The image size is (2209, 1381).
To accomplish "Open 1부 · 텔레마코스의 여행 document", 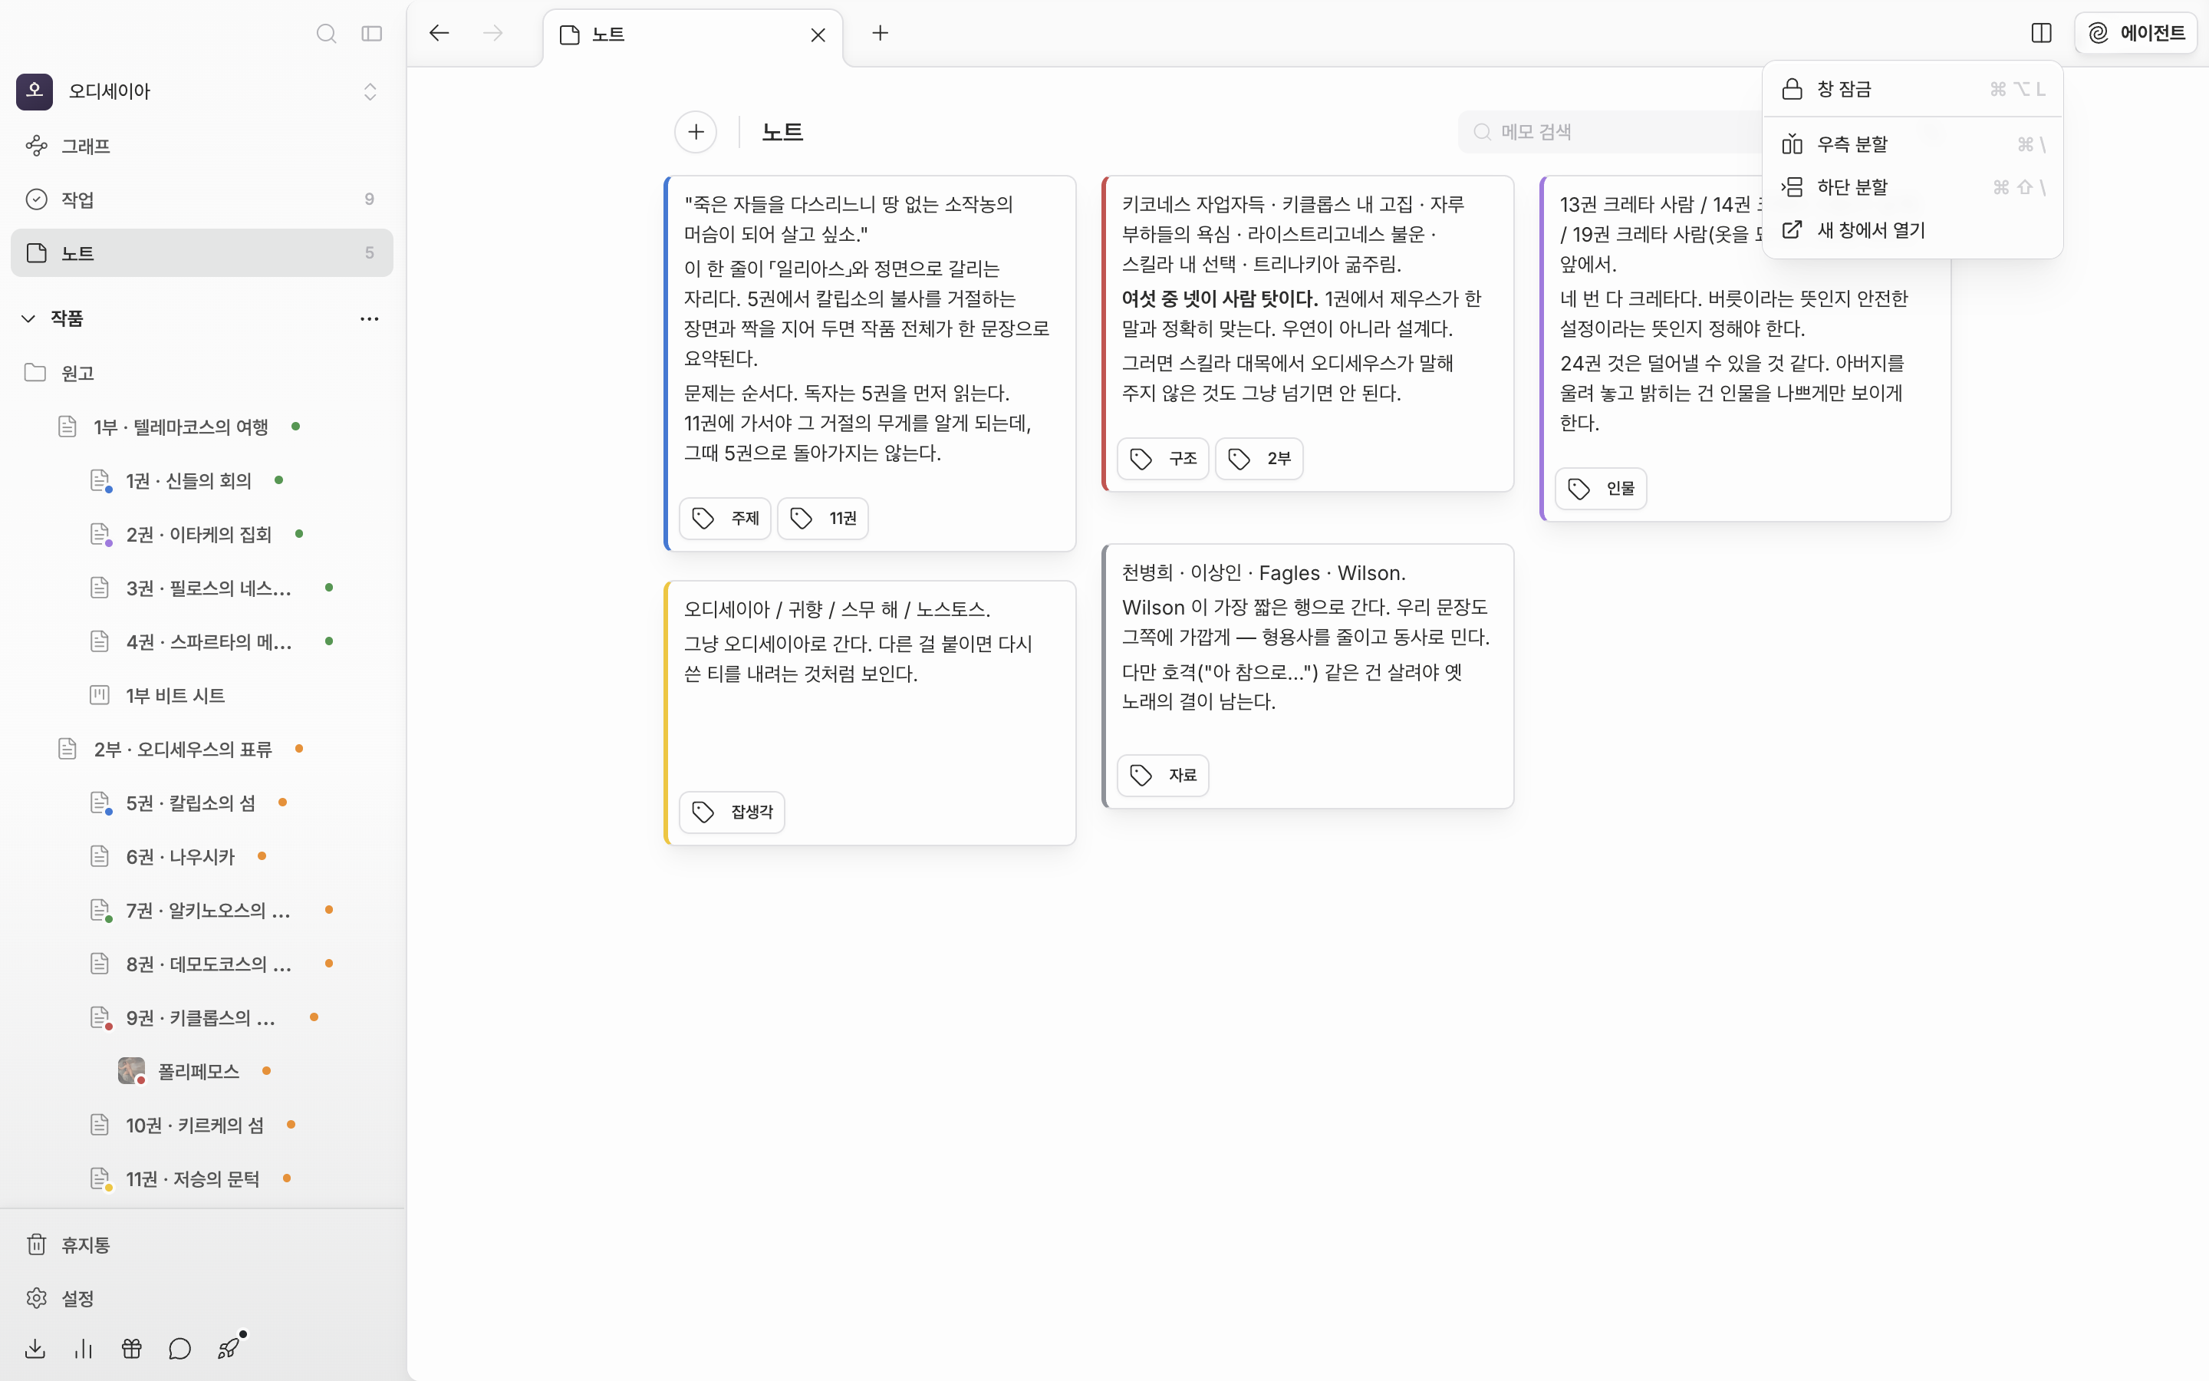I will tap(181, 427).
